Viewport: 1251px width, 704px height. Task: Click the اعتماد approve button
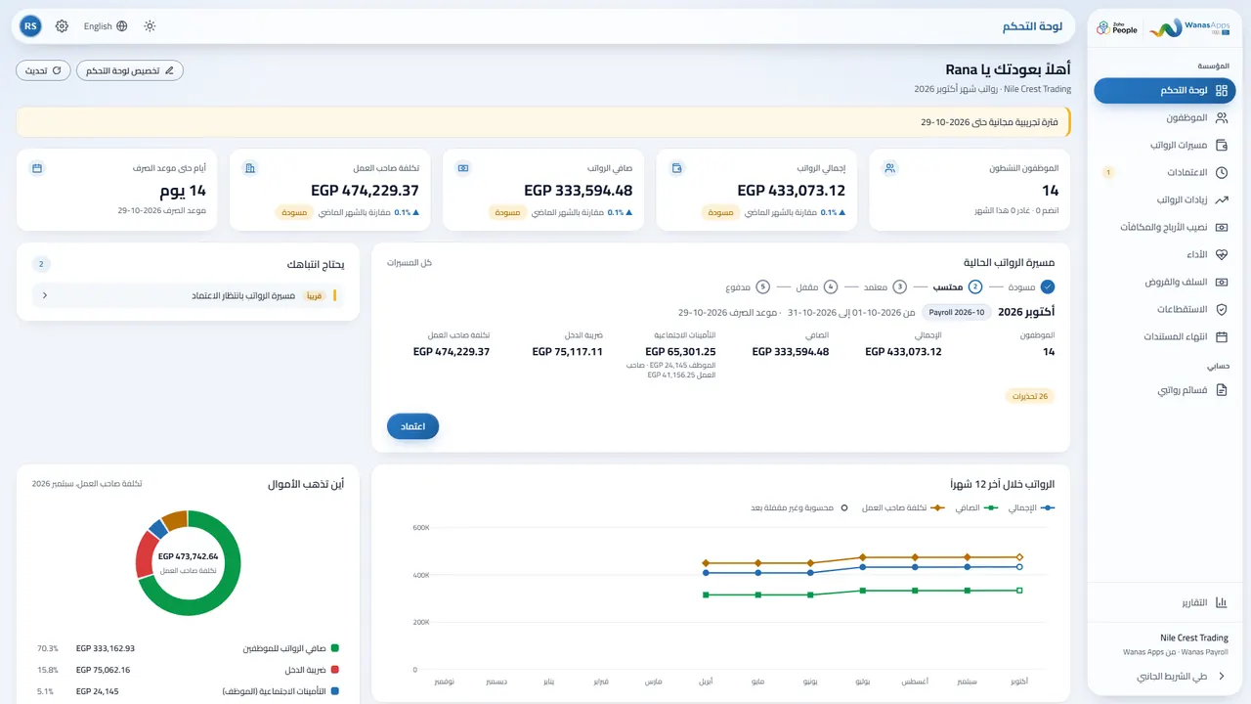(412, 426)
